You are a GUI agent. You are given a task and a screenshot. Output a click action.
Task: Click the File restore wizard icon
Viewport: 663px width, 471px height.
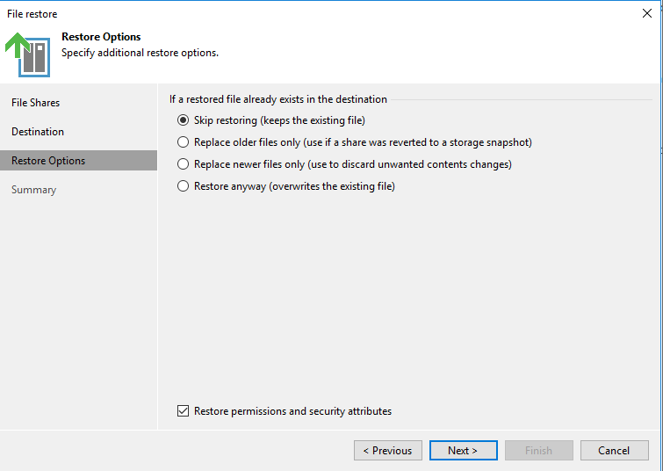tap(28, 54)
